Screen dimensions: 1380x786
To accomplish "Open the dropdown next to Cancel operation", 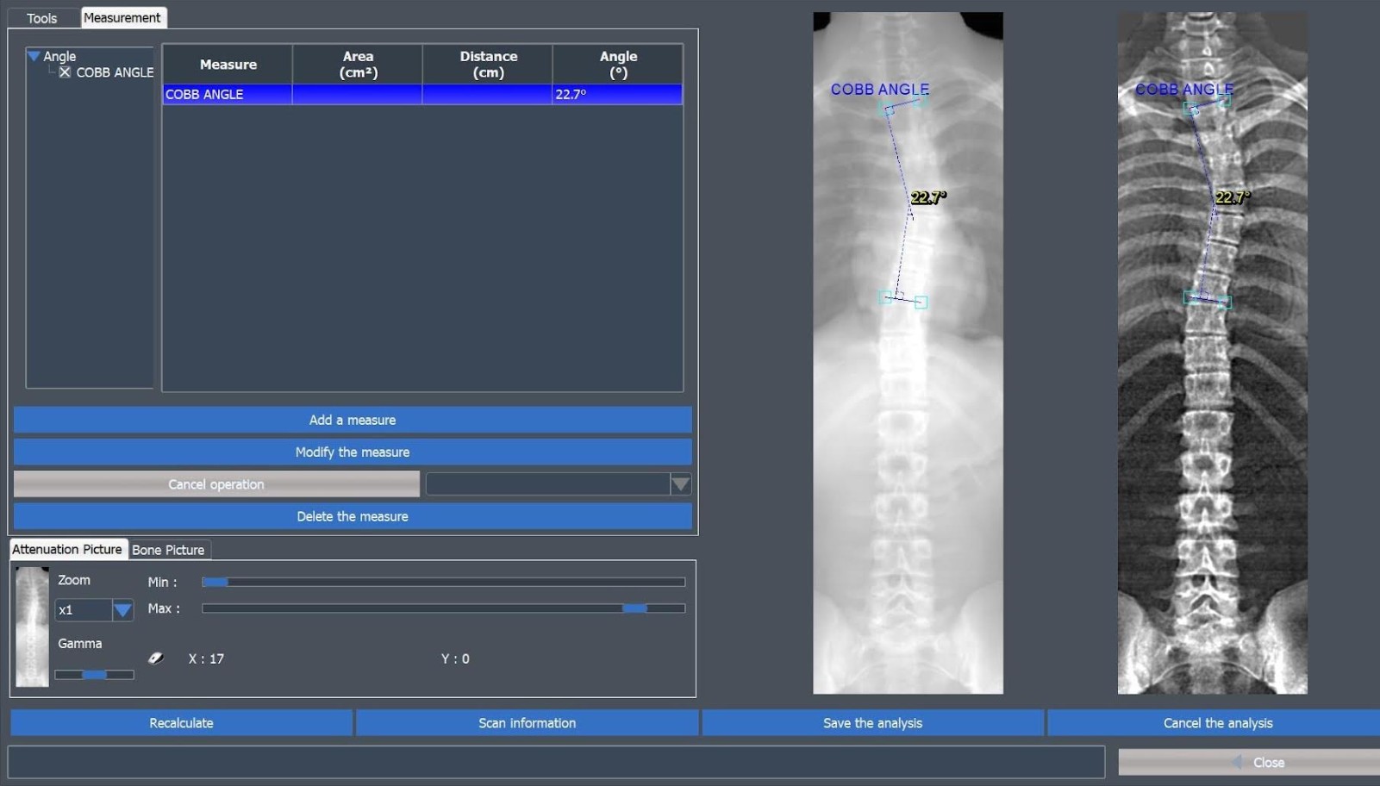I will click(x=680, y=484).
